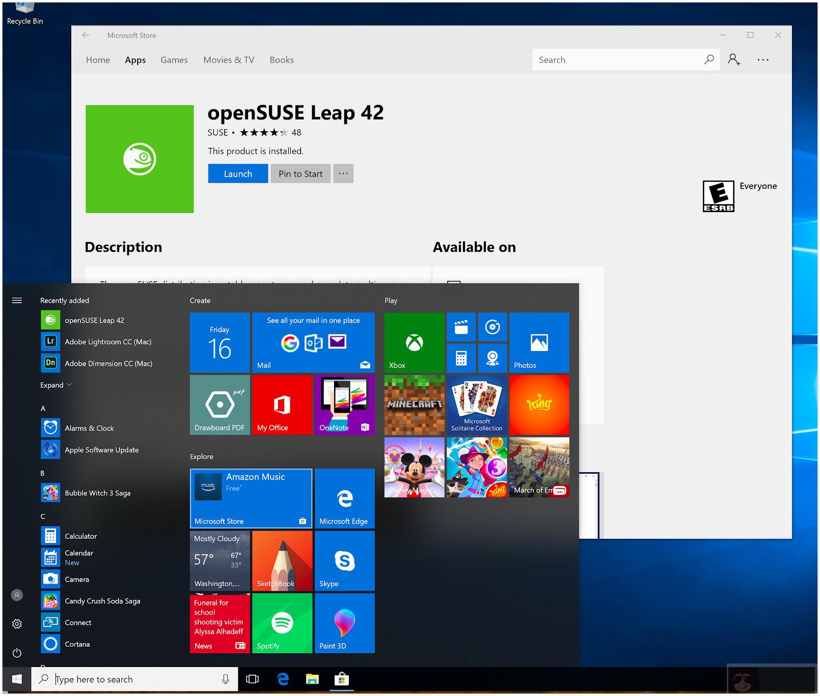The height and width of the screenshot is (696, 820).
Task: Toggle Task View on the taskbar
Action: point(253,679)
